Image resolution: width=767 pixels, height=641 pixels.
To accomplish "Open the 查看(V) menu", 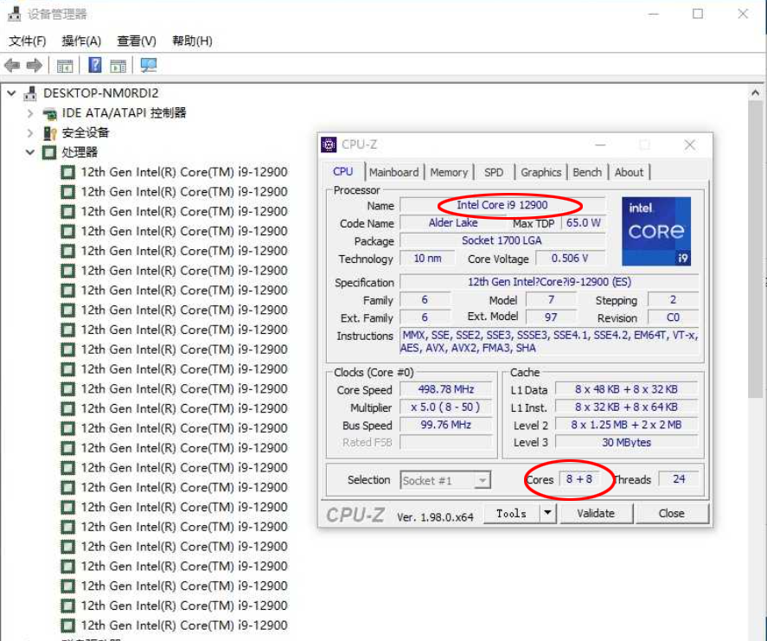I will pos(137,42).
